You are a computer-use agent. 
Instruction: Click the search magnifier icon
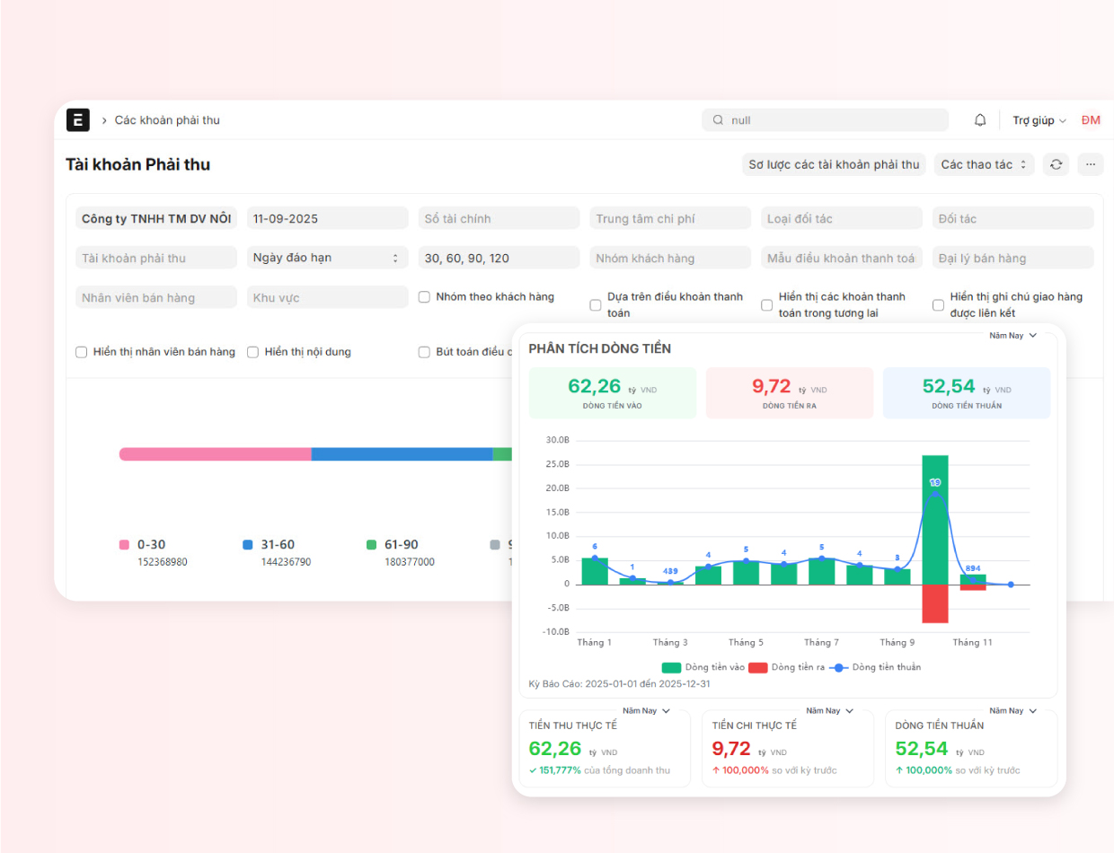tap(718, 120)
